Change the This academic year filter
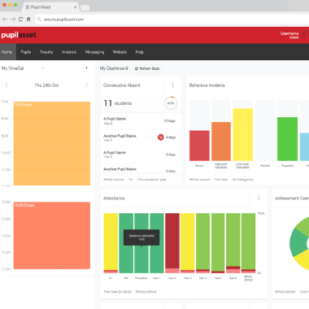 coord(151,180)
